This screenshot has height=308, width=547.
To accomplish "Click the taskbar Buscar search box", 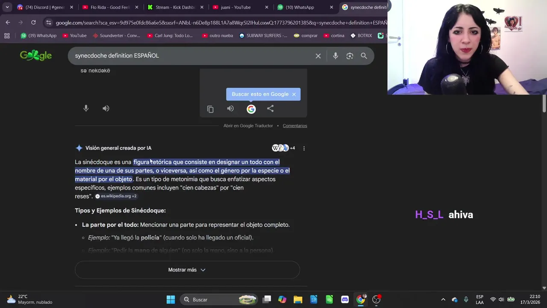I will (x=218, y=299).
